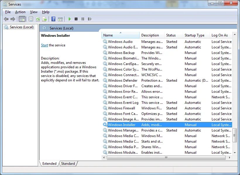Click the vertical scrollbar down arrow
Viewport: 240px width, 175px height.
click(235, 153)
